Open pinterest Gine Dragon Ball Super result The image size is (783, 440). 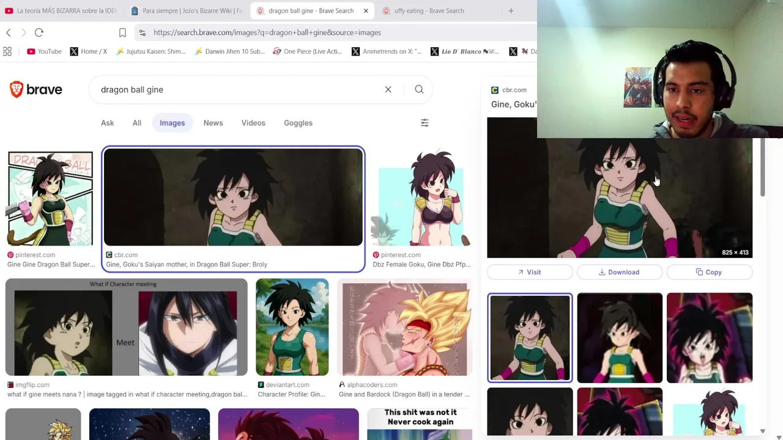tap(50, 199)
